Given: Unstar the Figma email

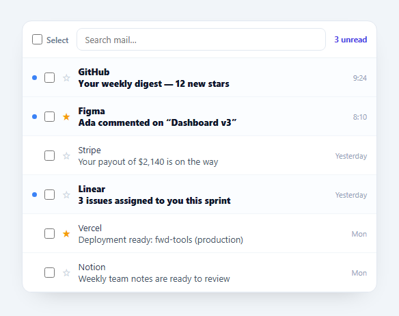Looking at the screenshot, I should pos(66,117).
